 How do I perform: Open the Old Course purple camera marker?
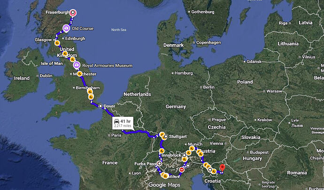[66, 28]
